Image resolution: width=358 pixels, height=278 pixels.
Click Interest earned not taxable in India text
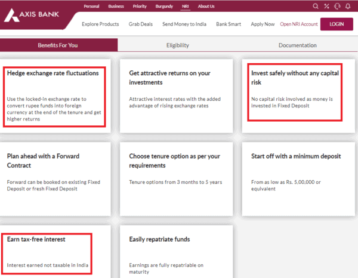click(48, 265)
